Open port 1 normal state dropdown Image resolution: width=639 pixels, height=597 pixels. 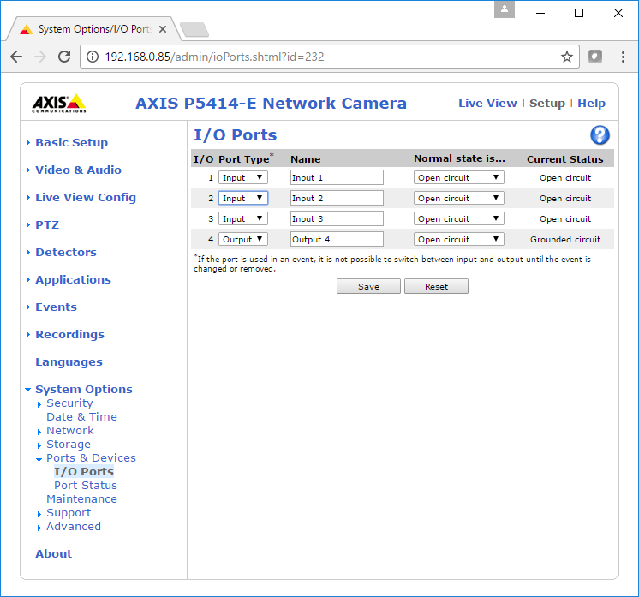tap(459, 177)
